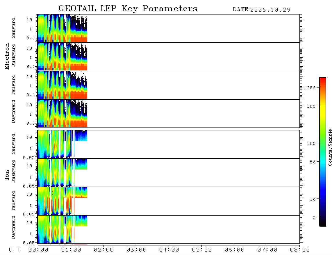Select the color scale tick labeled 5
The image size is (332, 255).
314,217
